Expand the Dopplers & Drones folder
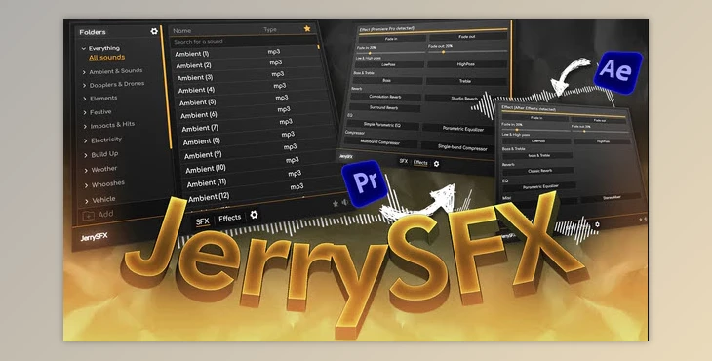This screenshot has width=712, height=361. pos(84,85)
